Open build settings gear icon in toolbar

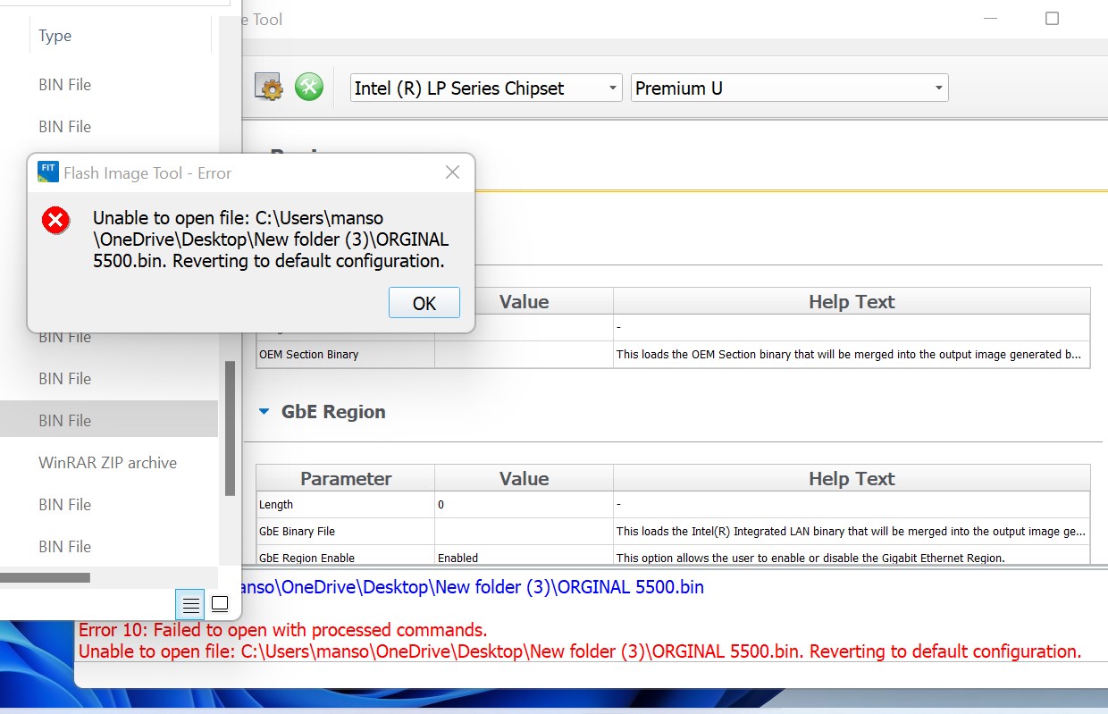coord(269,87)
